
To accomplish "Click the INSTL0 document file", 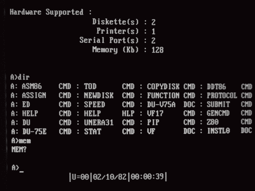I will [218, 131].
